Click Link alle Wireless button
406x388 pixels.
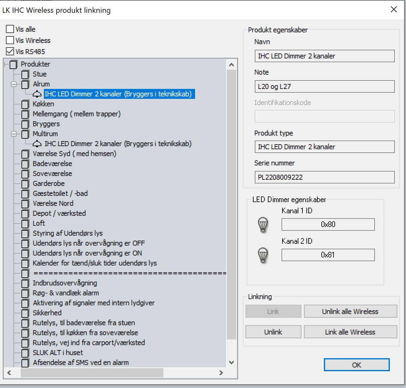[x=350, y=332]
